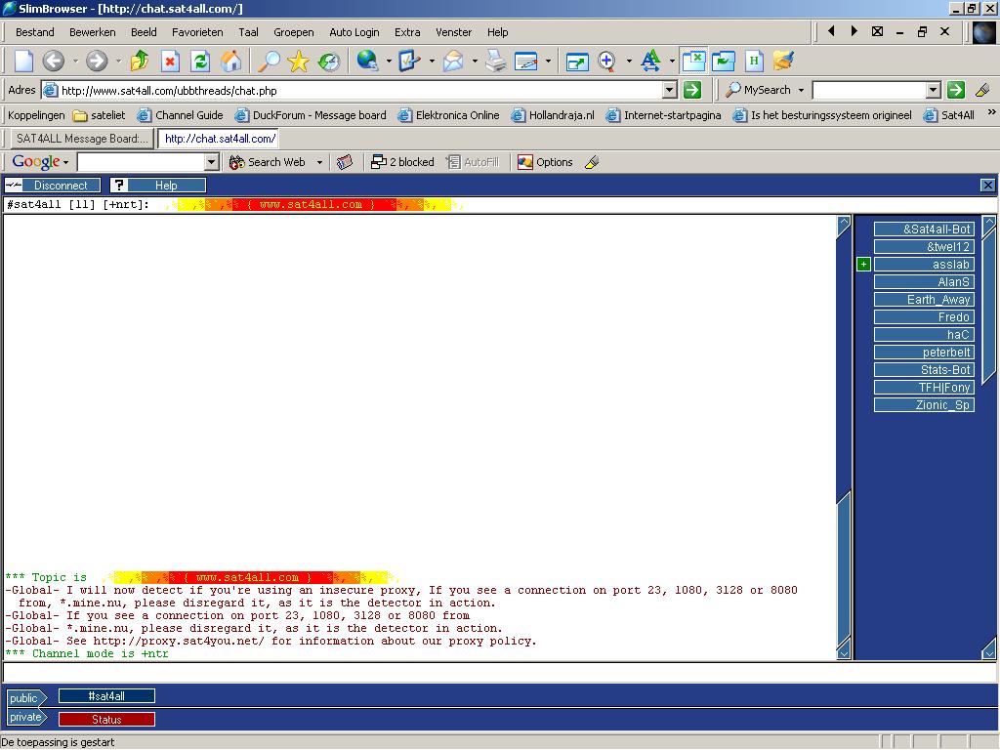
Task: Open the Auto Login menu
Action: pyautogui.click(x=354, y=32)
